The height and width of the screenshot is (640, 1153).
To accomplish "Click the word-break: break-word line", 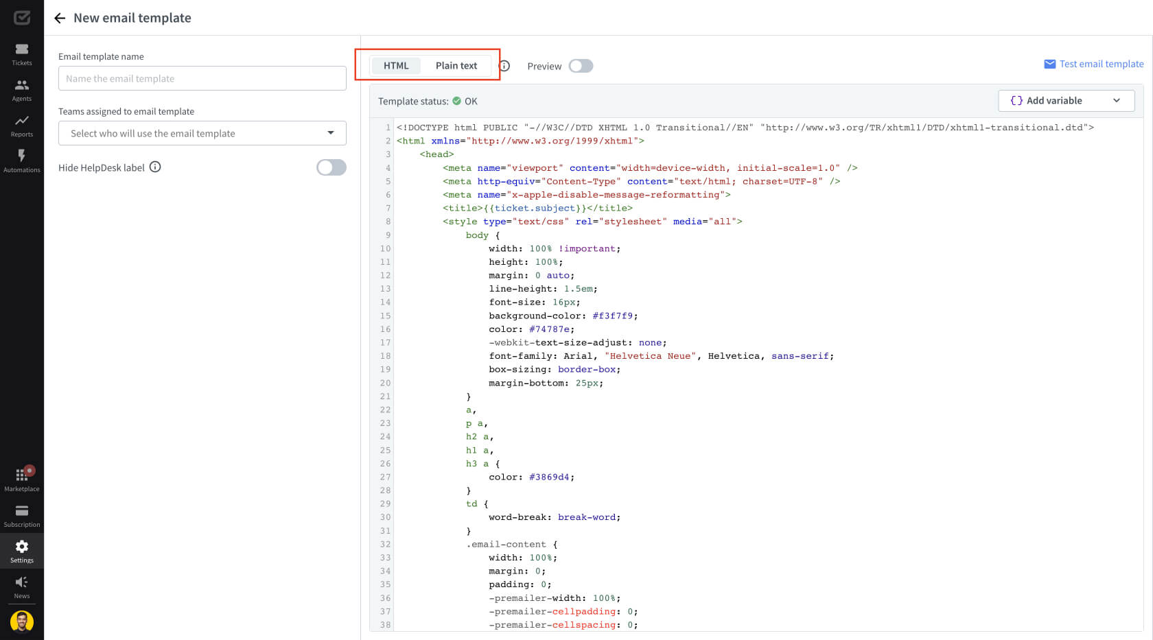I will pyautogui.click(x=555, y=517).
